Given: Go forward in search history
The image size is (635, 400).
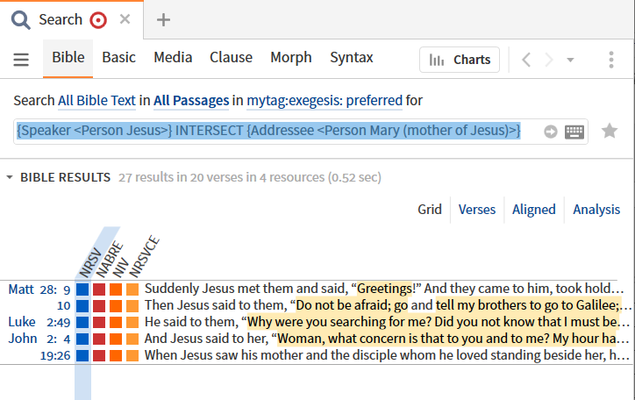Looking at the screenshot, I should click(549, 60).
